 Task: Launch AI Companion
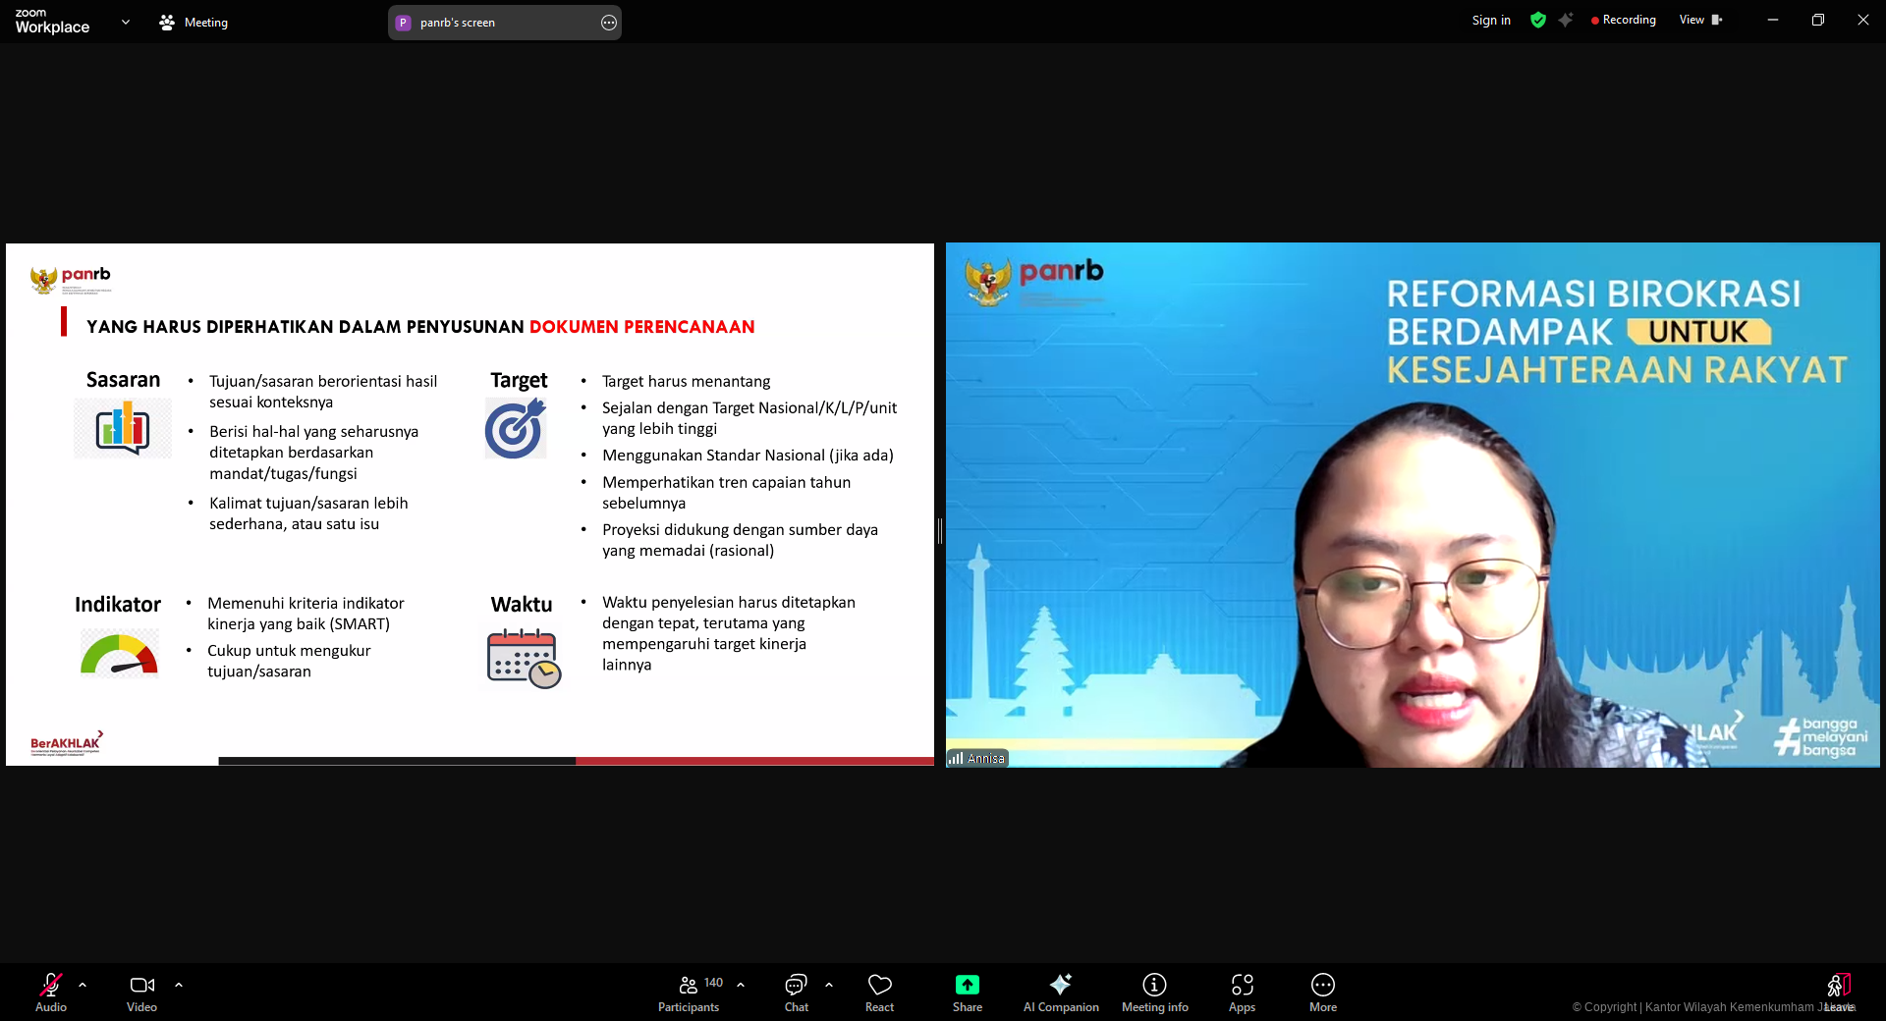pyautogui.click(x=1061, y=991)
